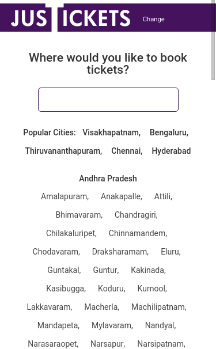
Task: Select Chennai in popular cities
Action: tap(127, 151)
